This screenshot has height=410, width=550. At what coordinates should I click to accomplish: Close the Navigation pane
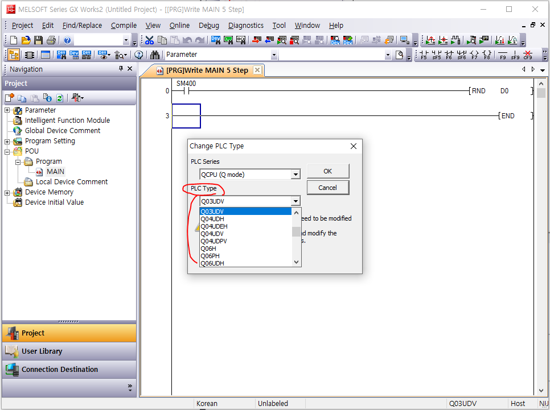(130, 69)
